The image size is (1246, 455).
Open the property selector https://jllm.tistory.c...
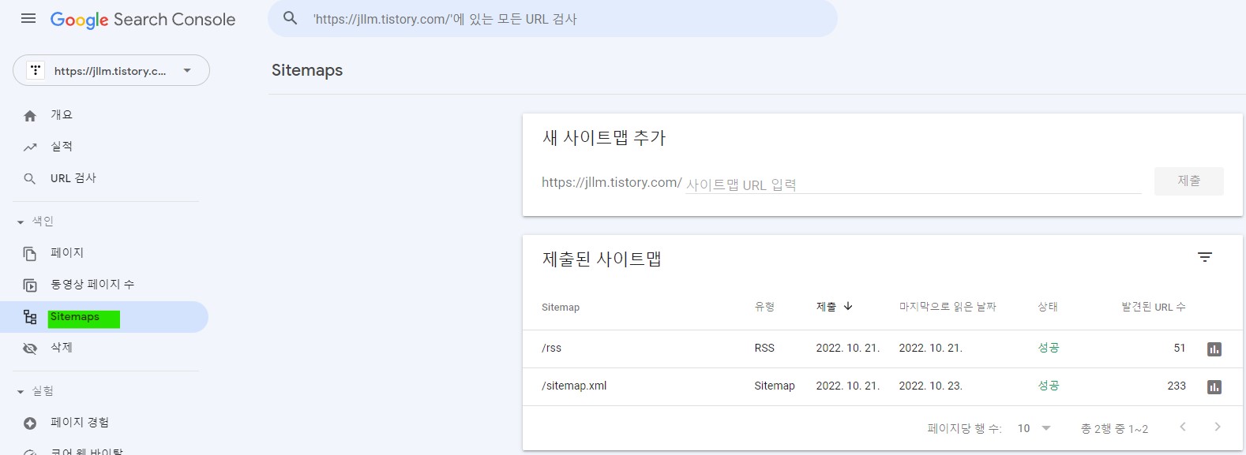tap(111, 70)
